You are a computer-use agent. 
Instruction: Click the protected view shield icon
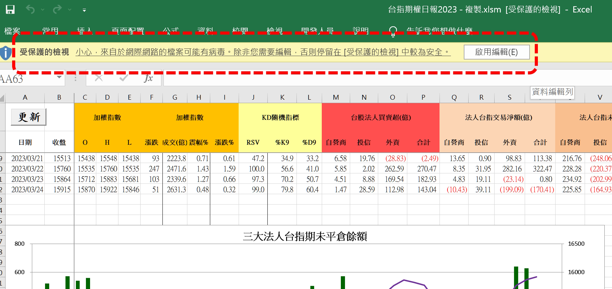pyautogui.click(x=5, y=53)
